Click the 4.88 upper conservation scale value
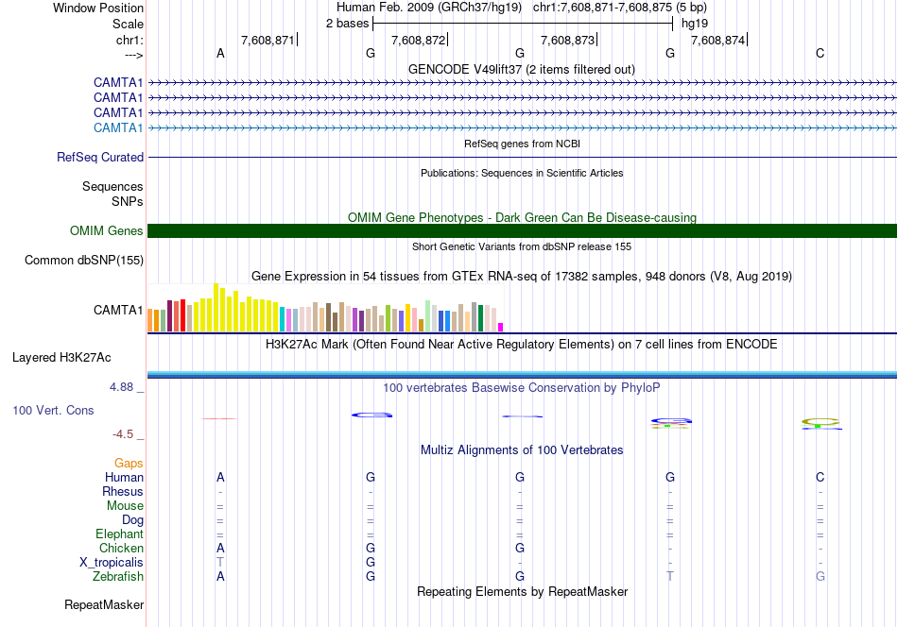Image resolution: width=898 pixels, height=627 pixels. [x=121, y=387]
